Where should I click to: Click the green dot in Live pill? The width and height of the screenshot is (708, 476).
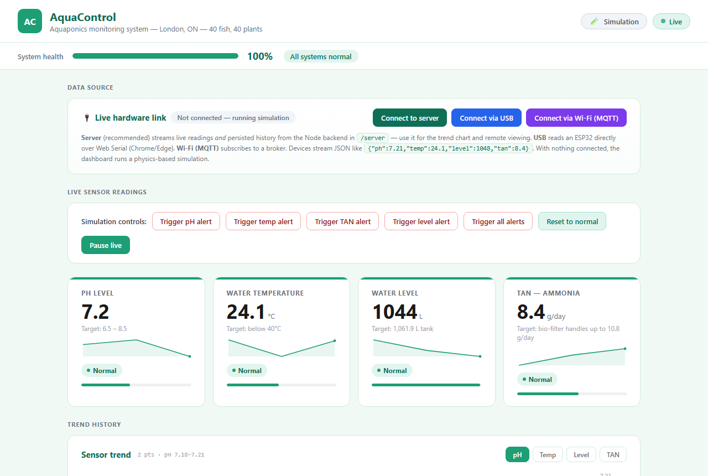pos(663,22)
